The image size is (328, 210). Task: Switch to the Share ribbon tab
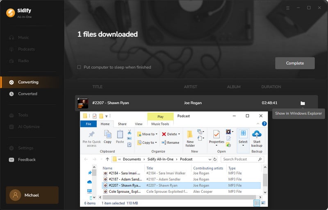click(122, 124)
